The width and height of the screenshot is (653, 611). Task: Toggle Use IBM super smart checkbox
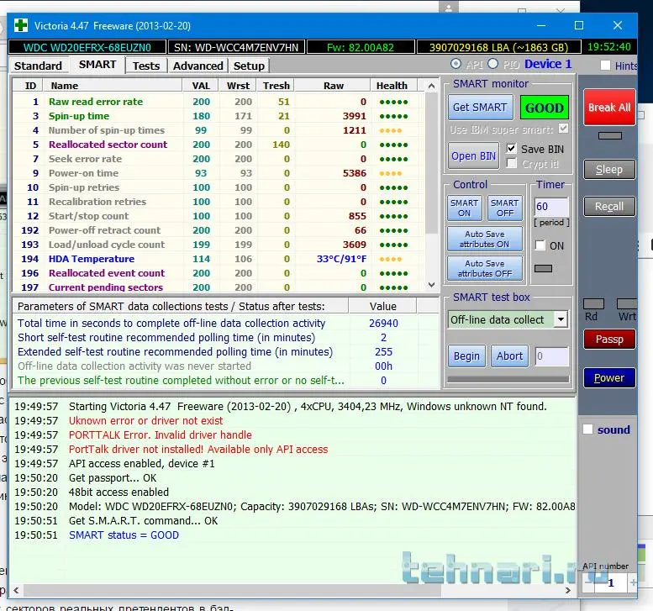pos(563,129)
